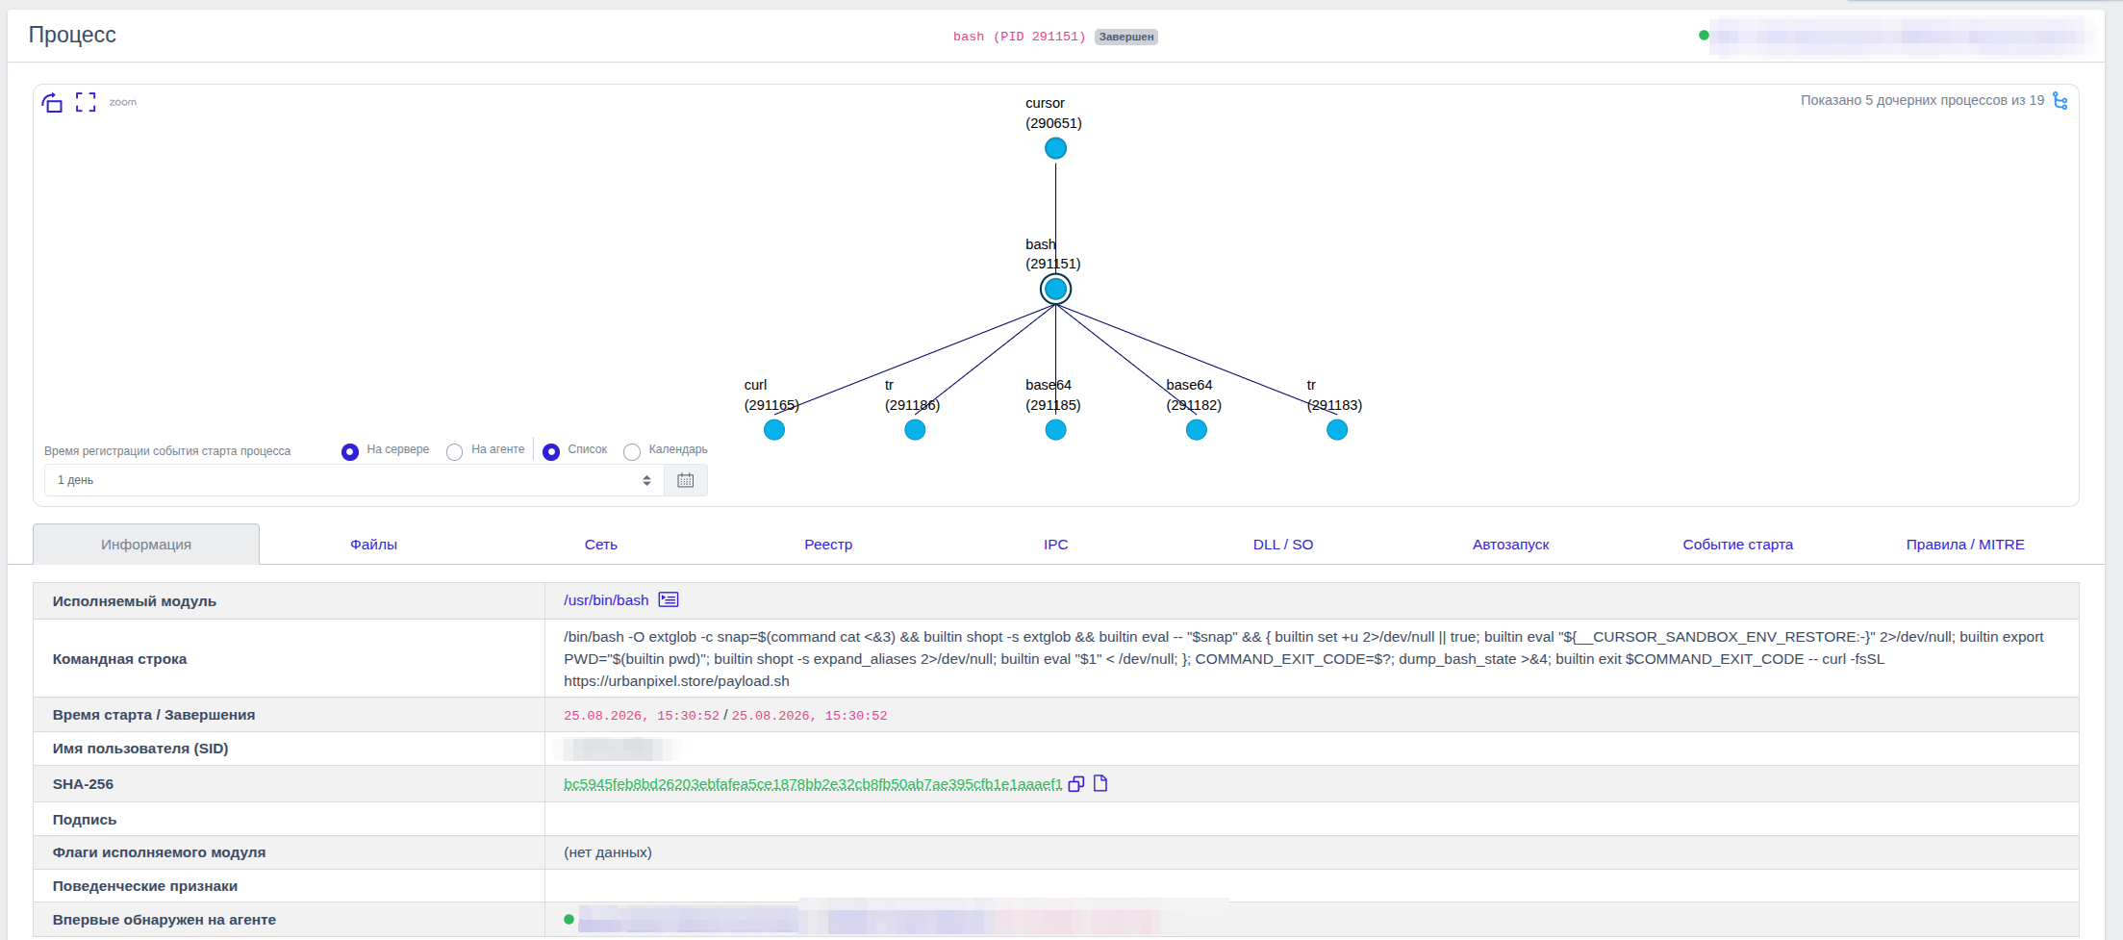Select the curl (291165) process node
Screen dimensions: 2123x940
(x=774, y=430)
